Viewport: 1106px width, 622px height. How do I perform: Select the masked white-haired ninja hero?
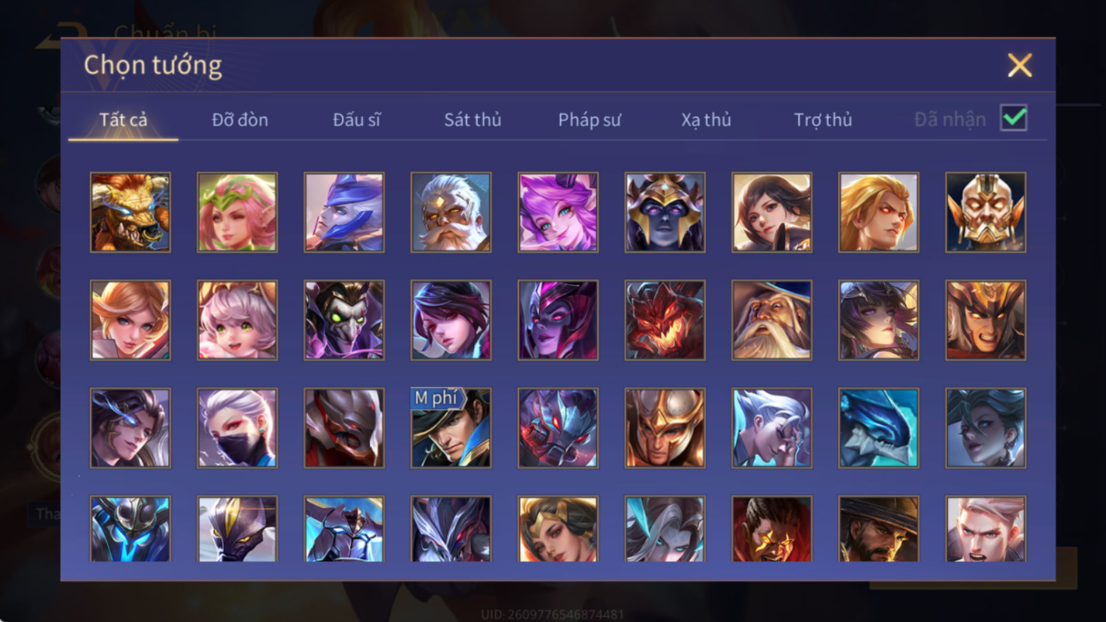point(237,428)
